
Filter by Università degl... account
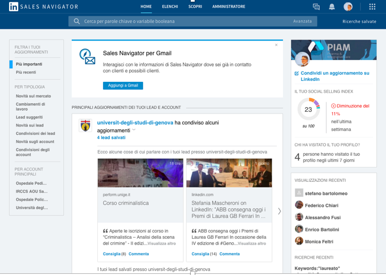[x=32, y=207]
